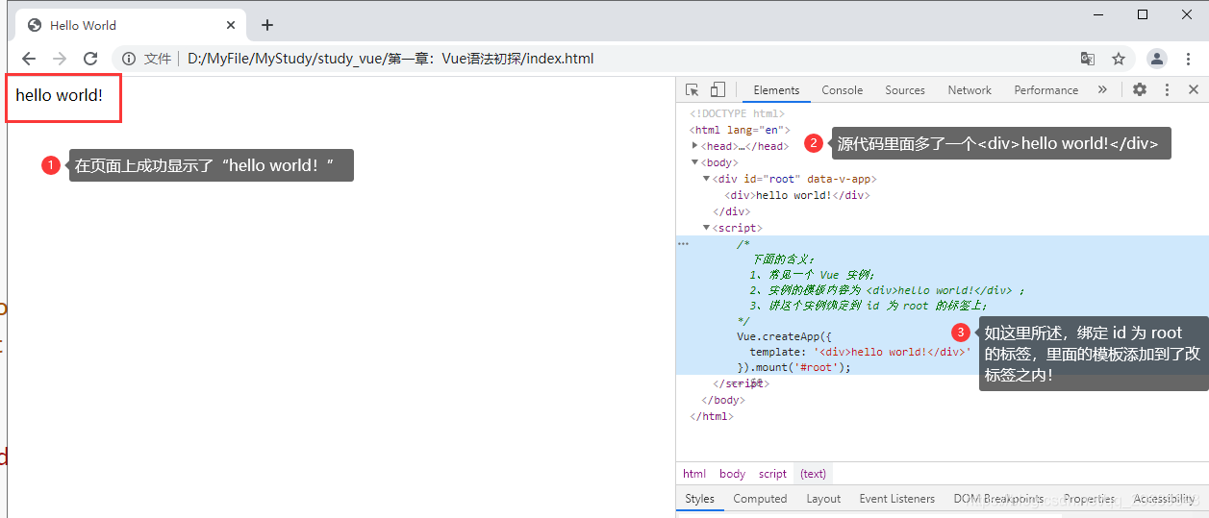Go back with the browser back arrow
This screenshot has width=1209, height=518.
29,59
